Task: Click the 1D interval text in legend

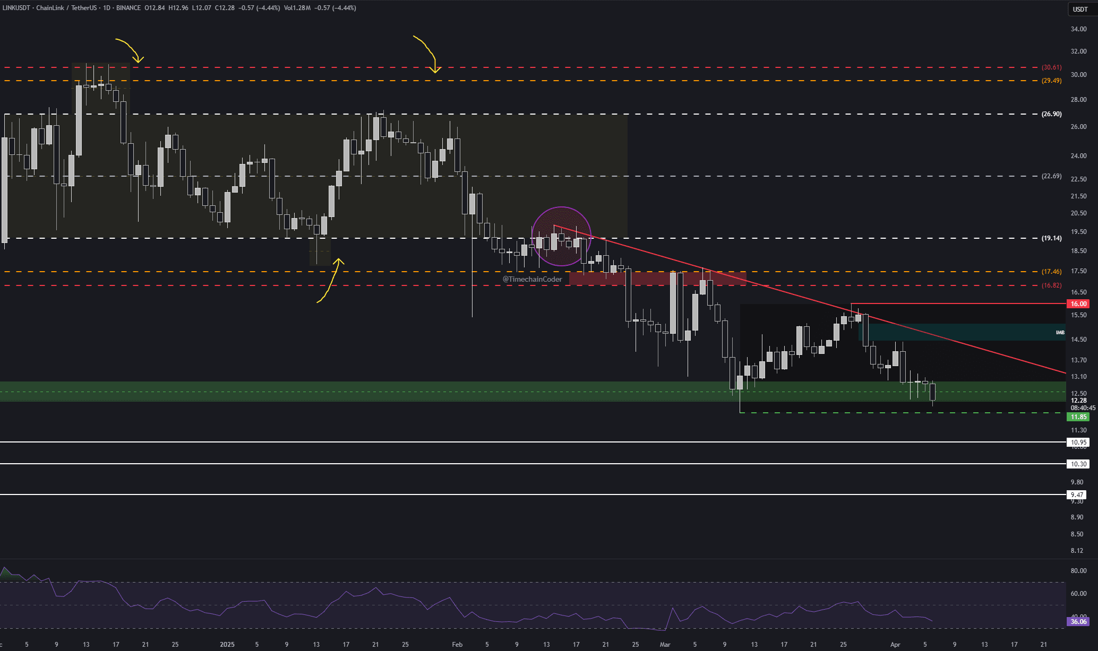Action: coord(107,8)
